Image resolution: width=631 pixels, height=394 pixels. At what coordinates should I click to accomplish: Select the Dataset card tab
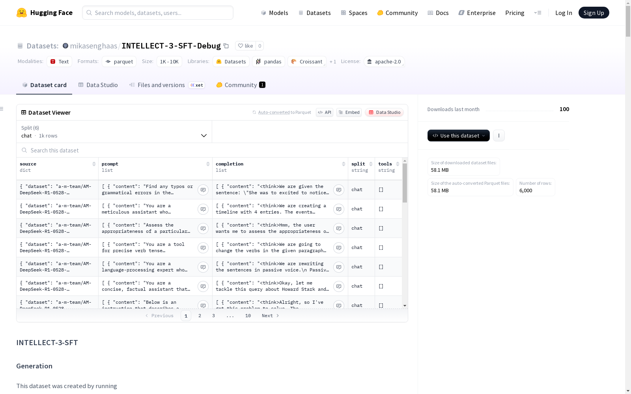click(x=44, y=85)
